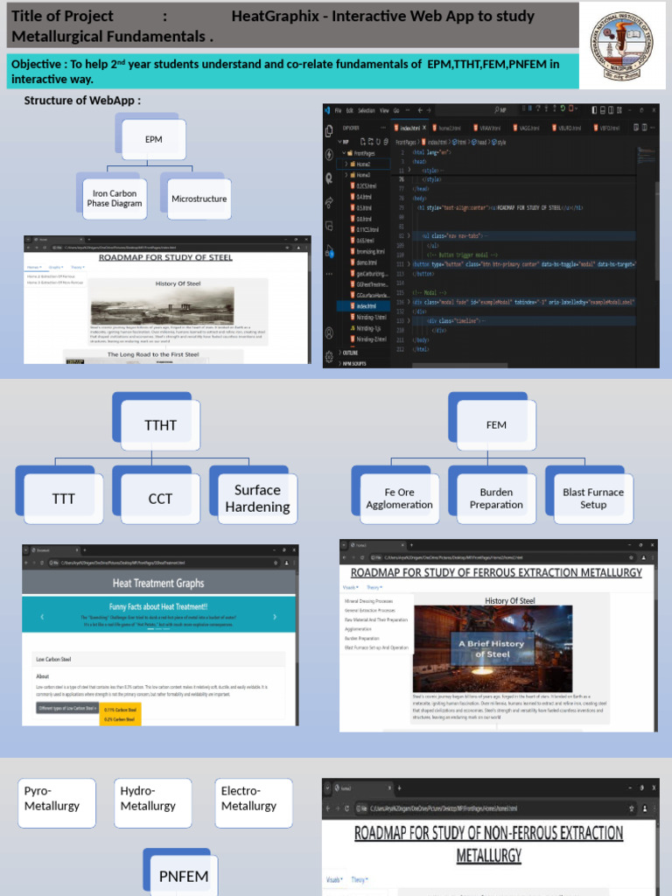The height and width of the screenshot is (896, 672).
Task: Click red Stop icon in VS Code debug toolbar
Action: (x=570, y=108)
